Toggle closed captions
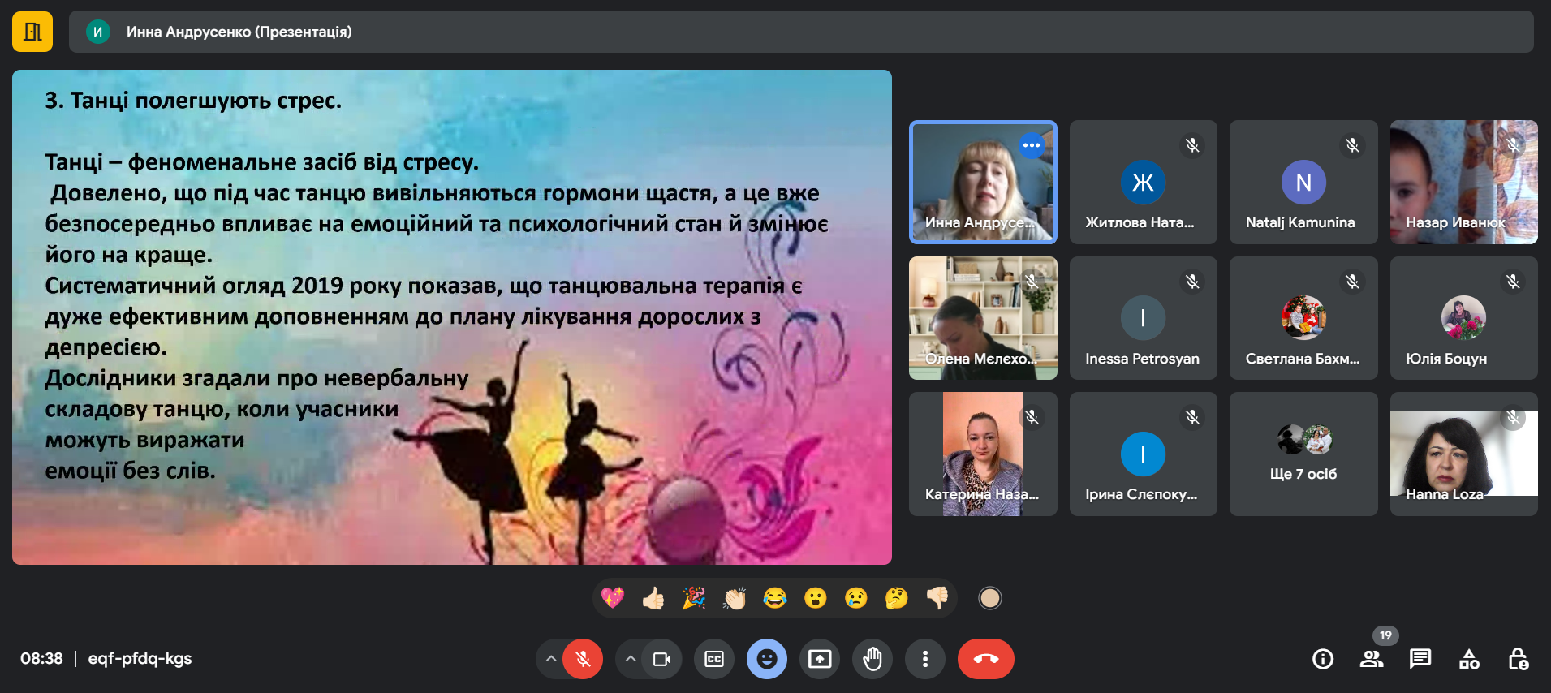This screenshot has height=693, width=1551. click(x=714, y=659)
